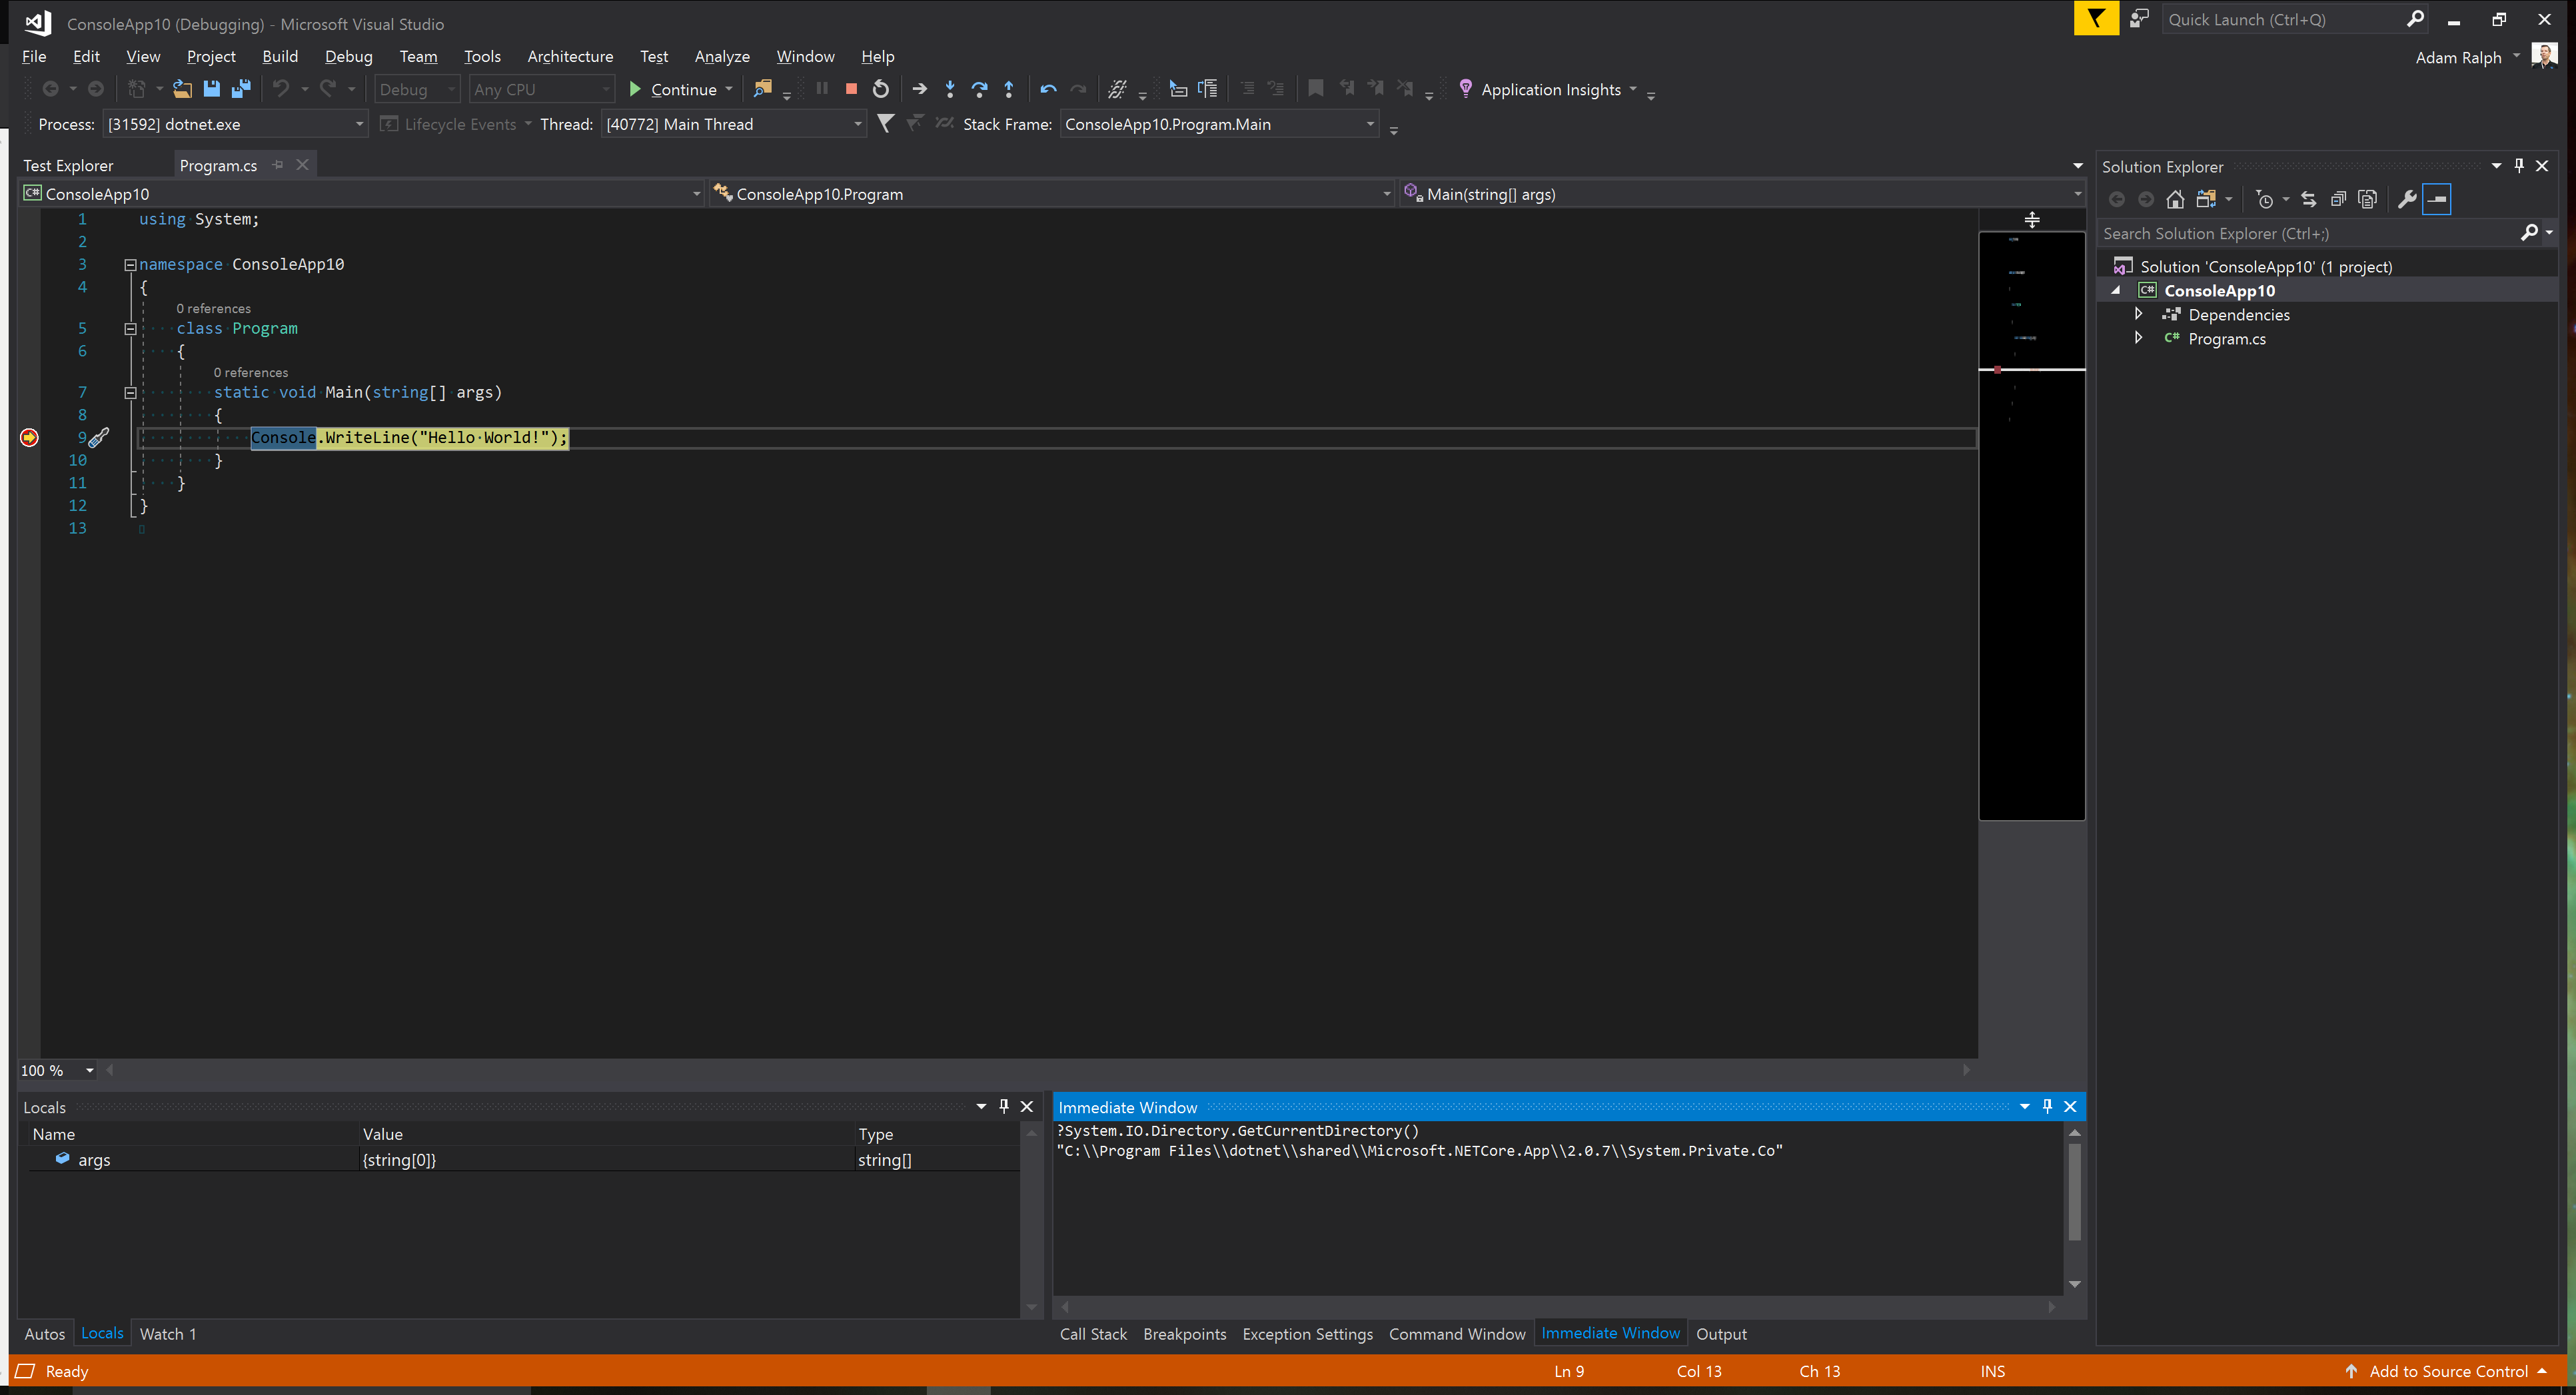Stop debugging with the red square icon
The image size is (2576, 1395).
point(851,89)
